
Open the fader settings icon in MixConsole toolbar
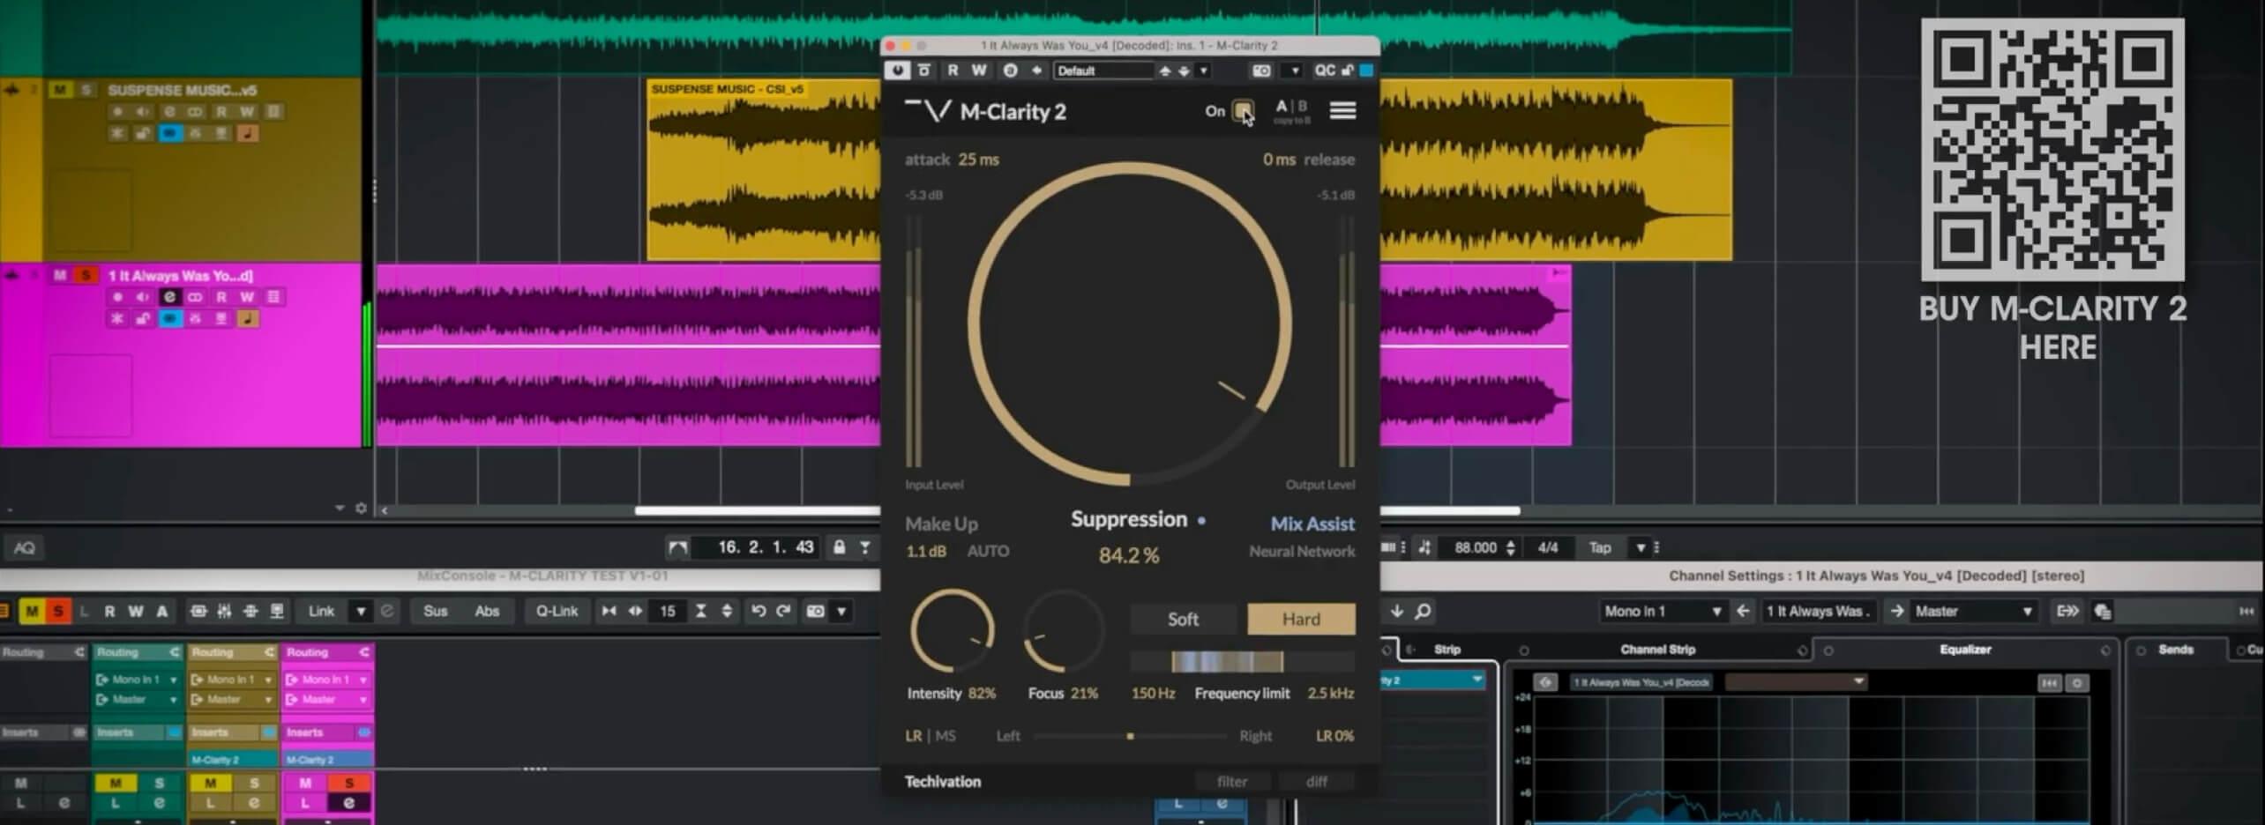[225, 611]
